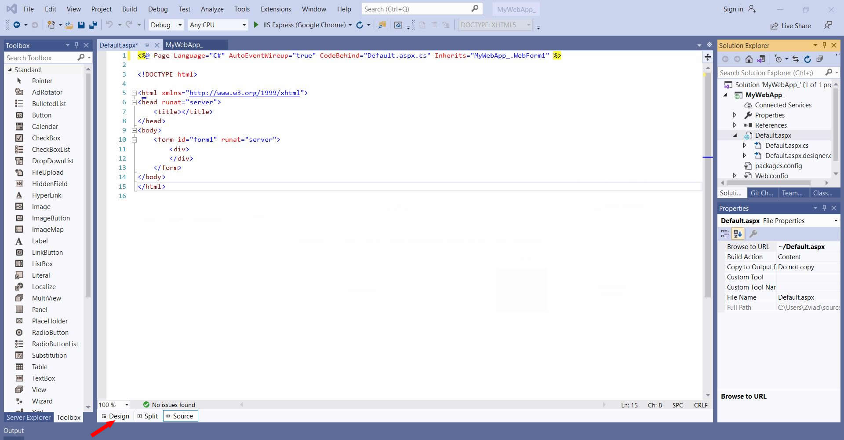
Task: Select the CheckBox control in Toolbox
Action: click(46, 138)
